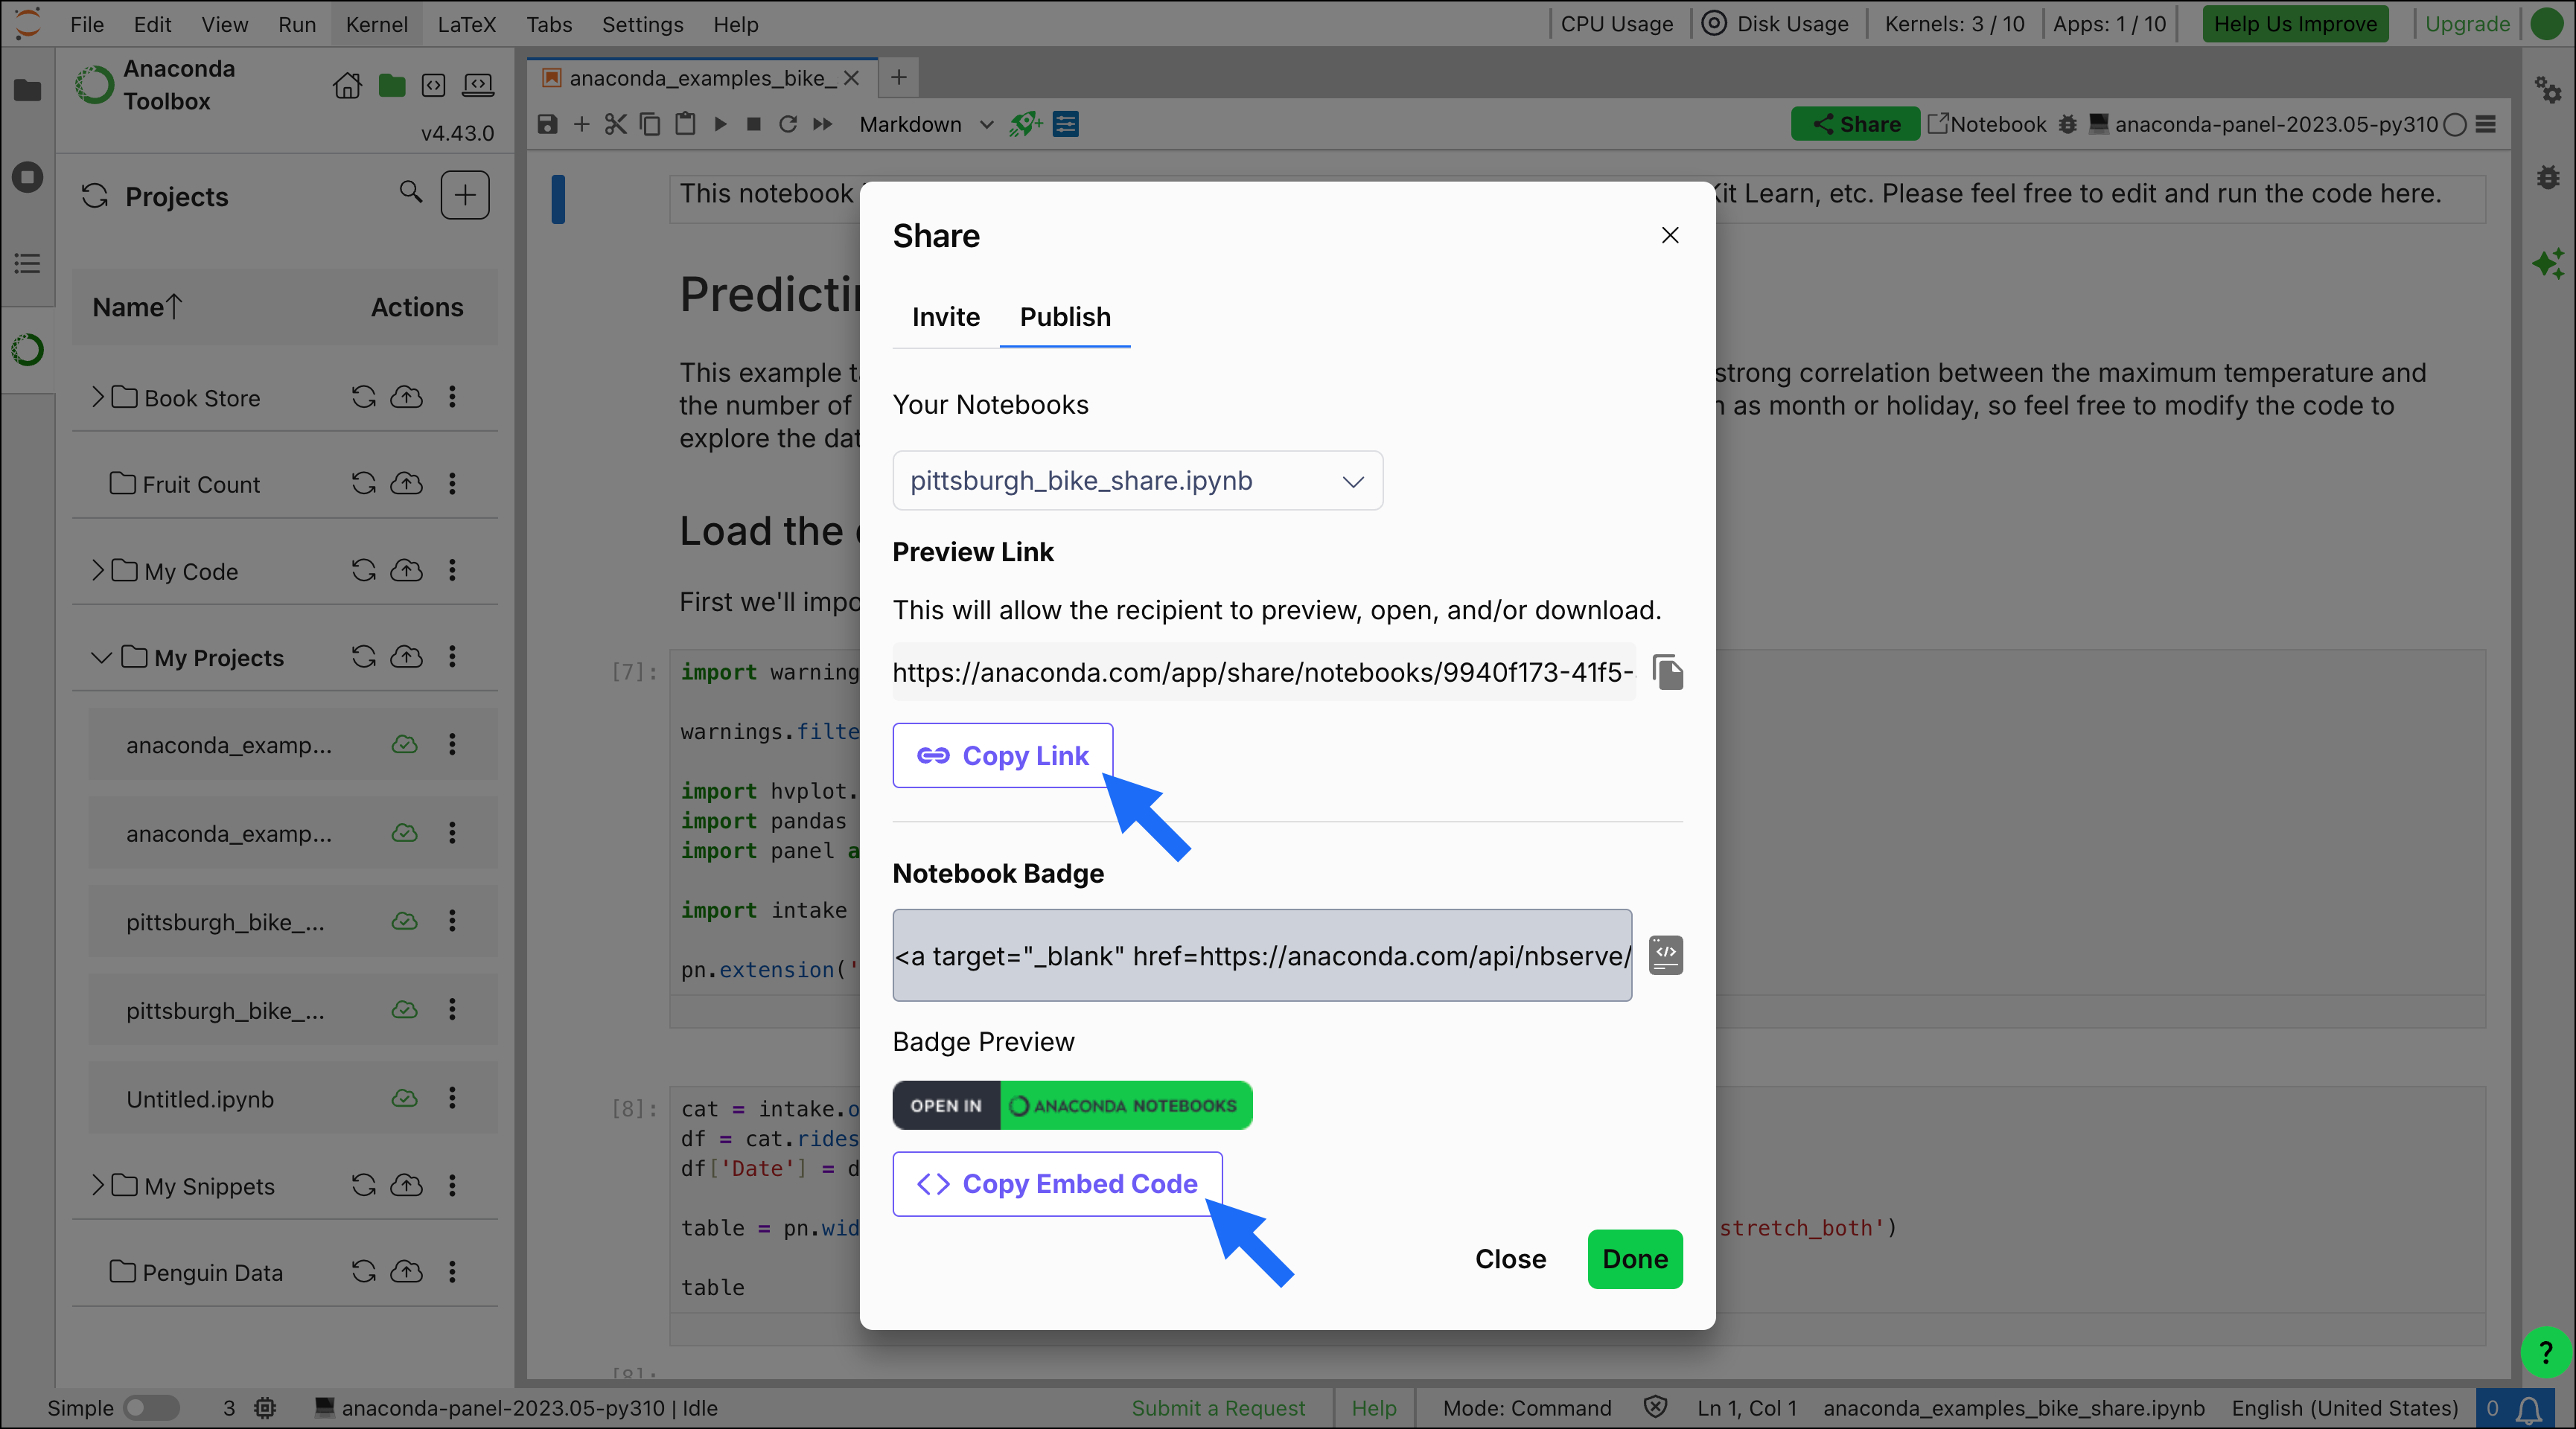
Task: Copy the selected cell in the toolbar
Action: point(650,124)
